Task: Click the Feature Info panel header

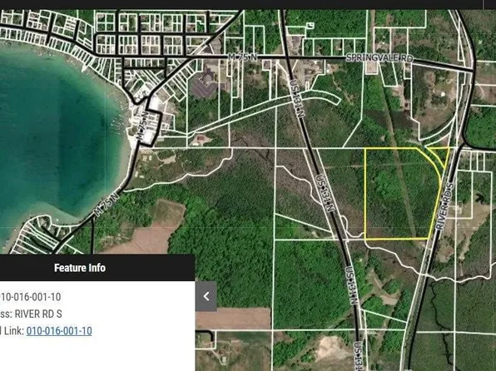Action: pyautogui.click(x=97, y=268)
